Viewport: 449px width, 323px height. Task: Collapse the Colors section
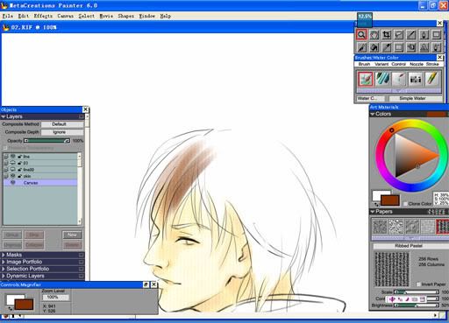[x=373, y=114]
